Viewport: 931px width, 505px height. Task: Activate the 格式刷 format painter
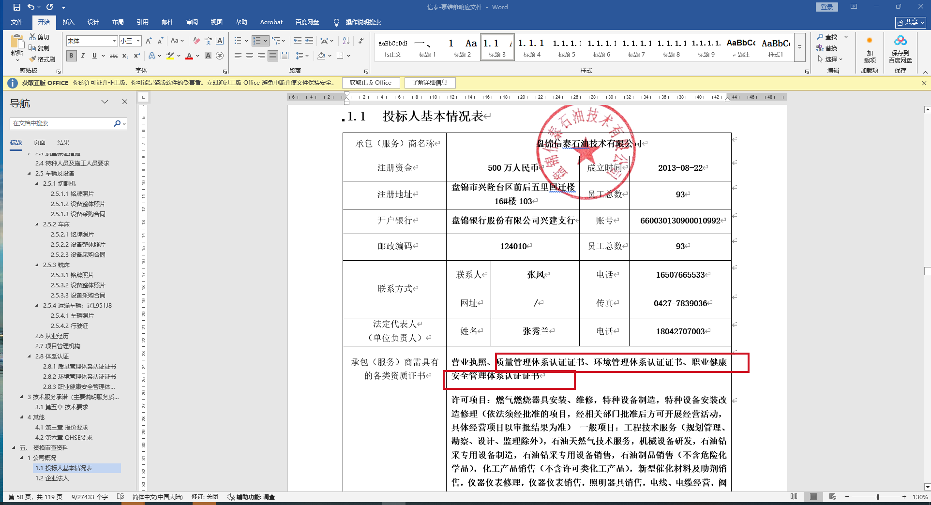[x=42, y=59]
